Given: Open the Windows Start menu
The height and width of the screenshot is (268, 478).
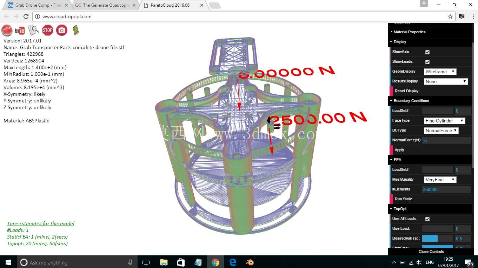Looking at the screenshot, I should [x=8, y=262].
